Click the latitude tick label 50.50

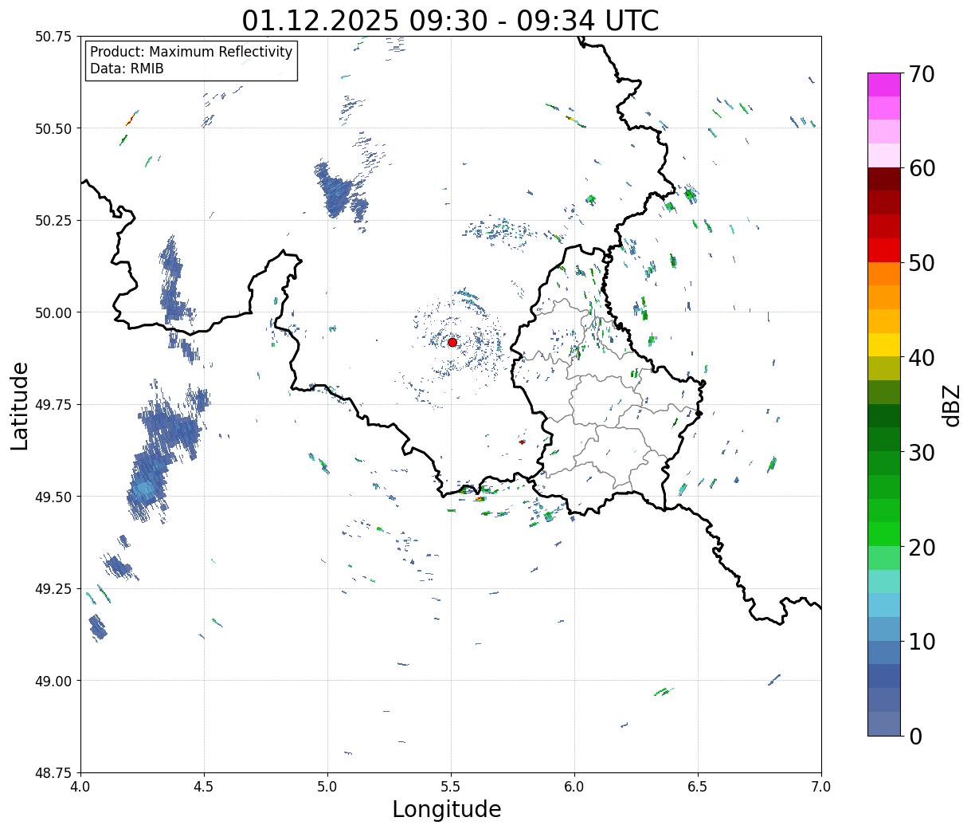pos(54,128)
